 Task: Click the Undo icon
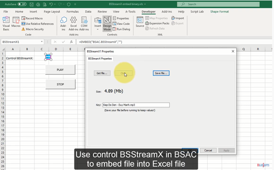pos(51,4)
